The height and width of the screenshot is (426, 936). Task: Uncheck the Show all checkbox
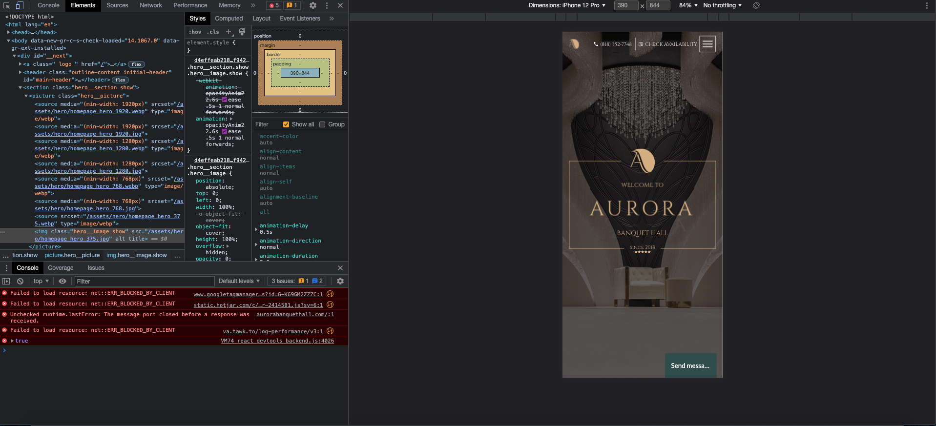(286, 124)
